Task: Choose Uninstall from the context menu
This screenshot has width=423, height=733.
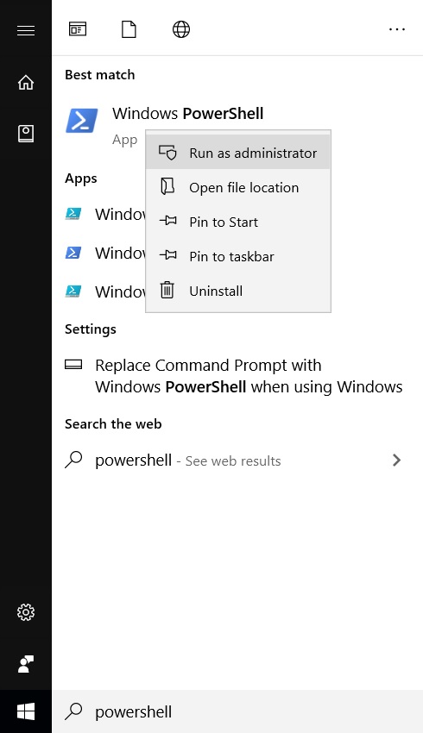Action: 238,291
